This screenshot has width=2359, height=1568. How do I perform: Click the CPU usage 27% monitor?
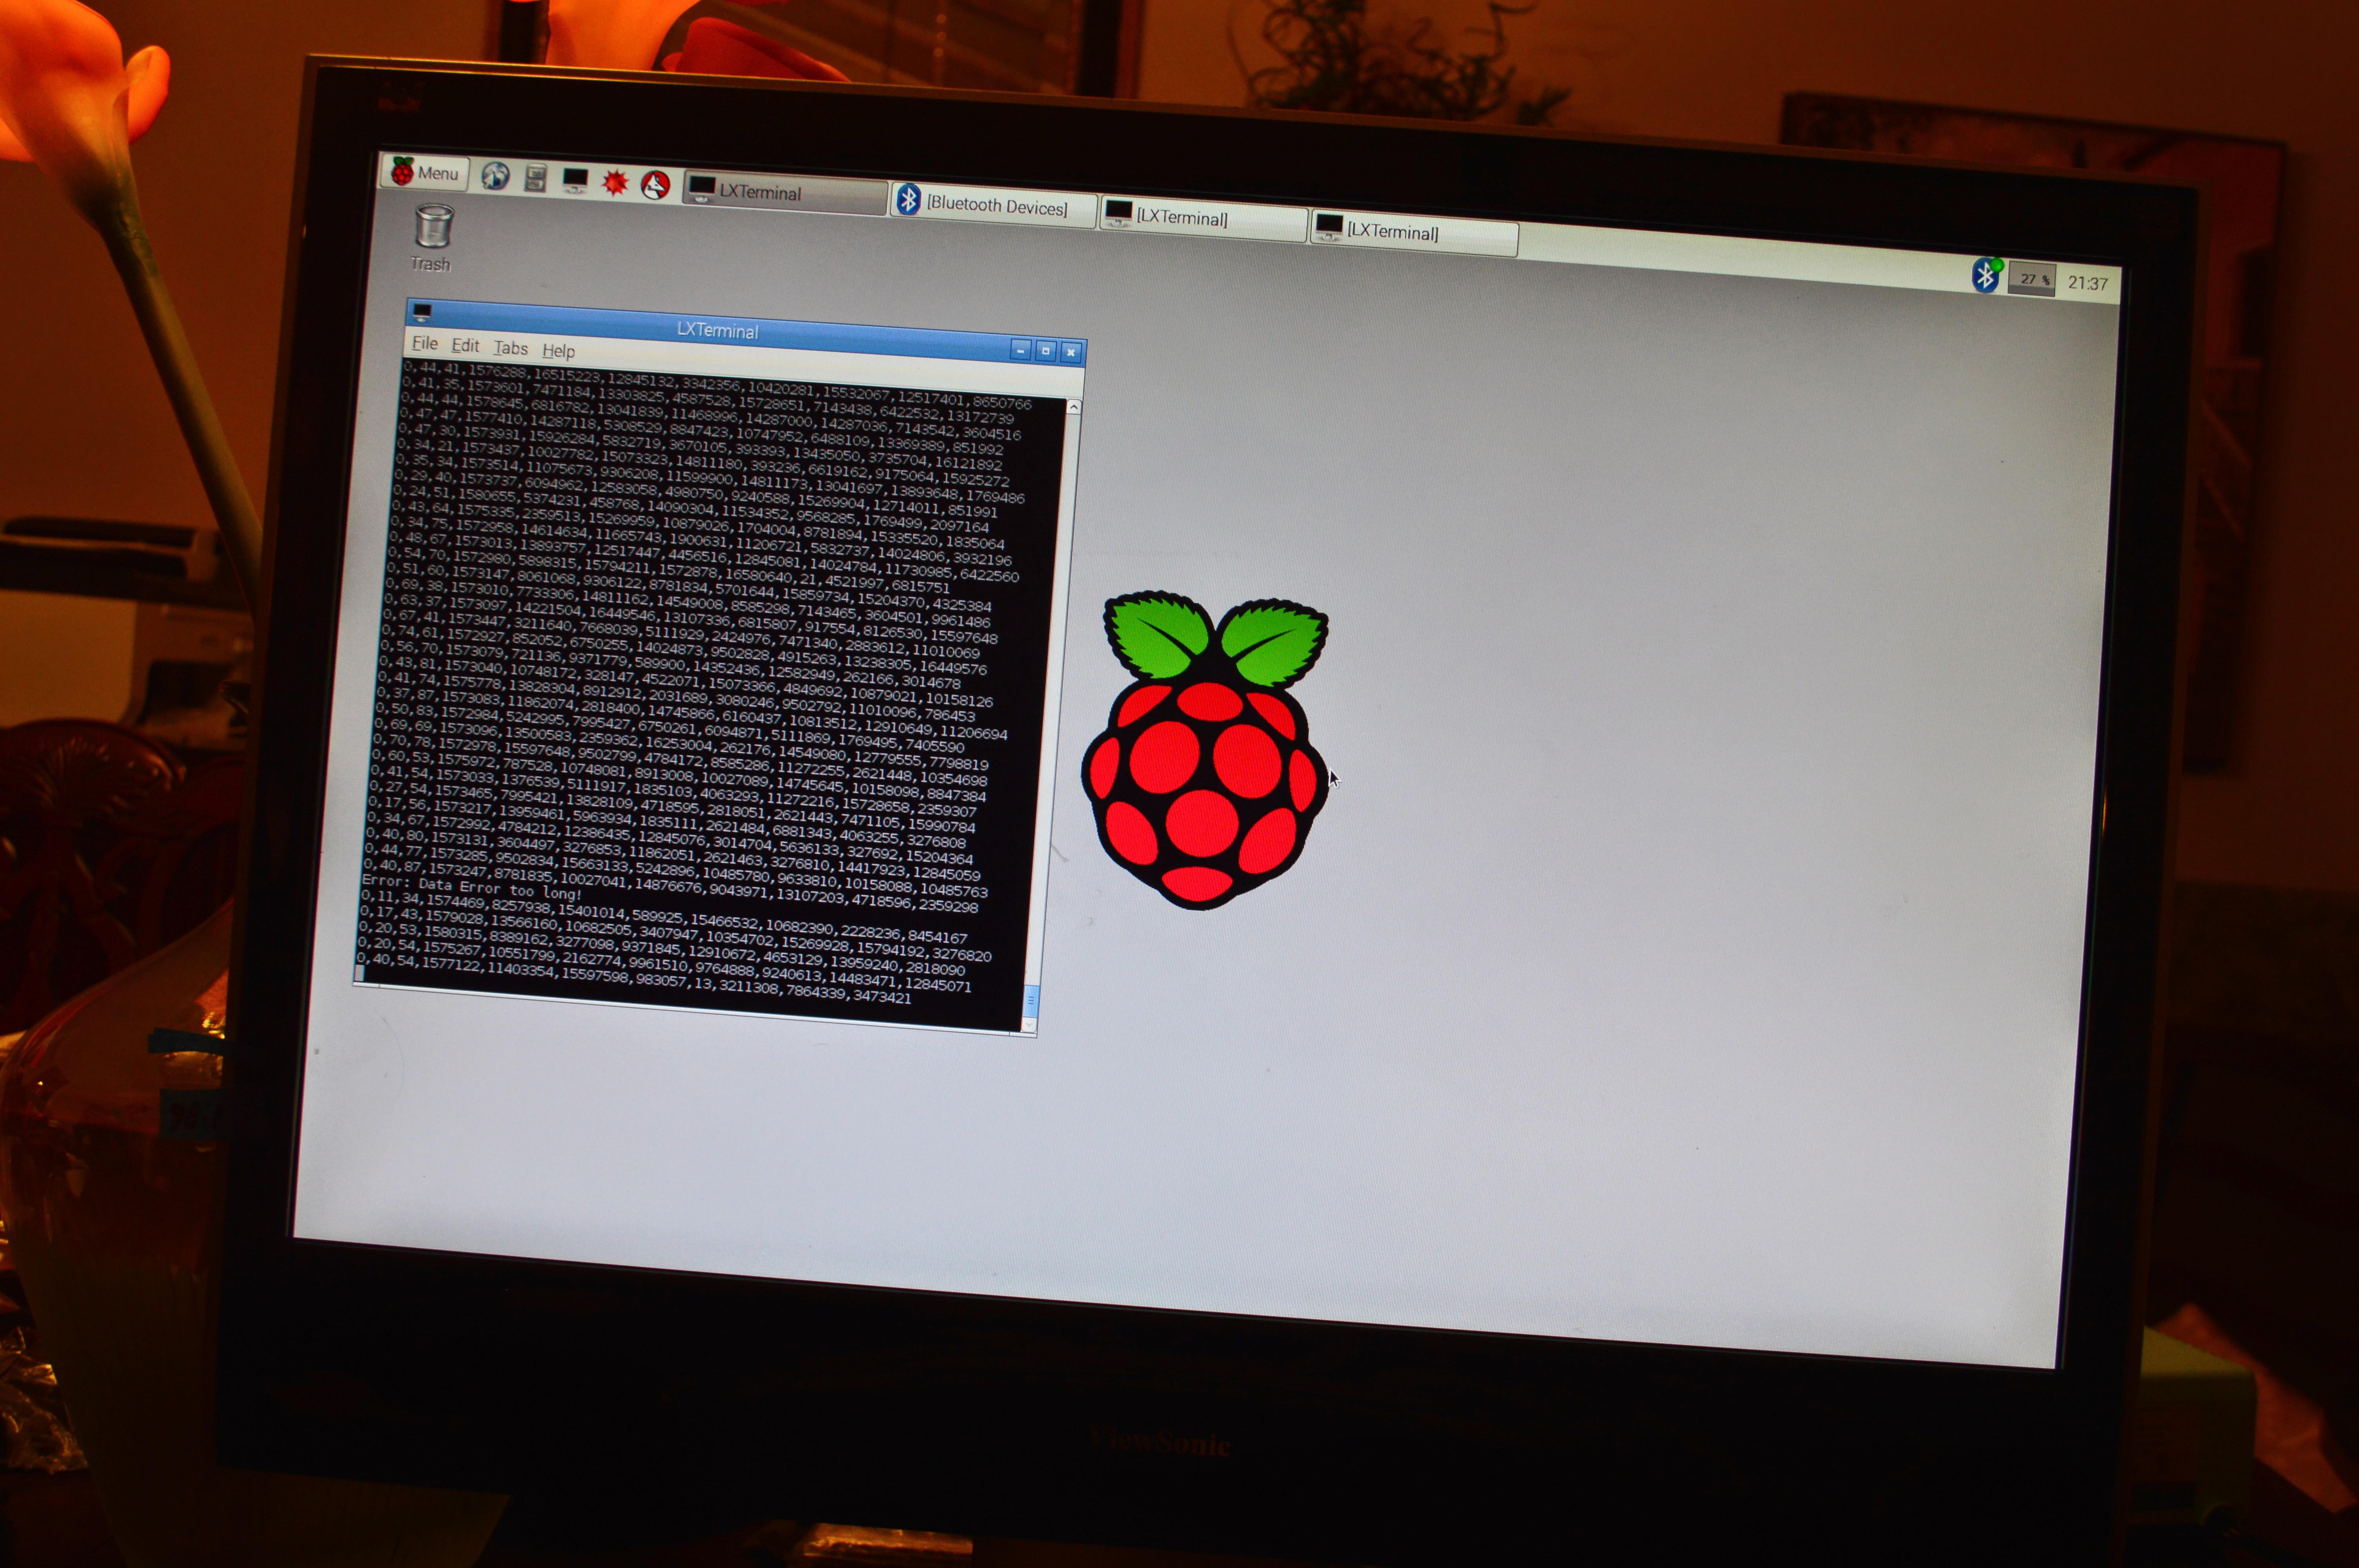[2031, 279]
